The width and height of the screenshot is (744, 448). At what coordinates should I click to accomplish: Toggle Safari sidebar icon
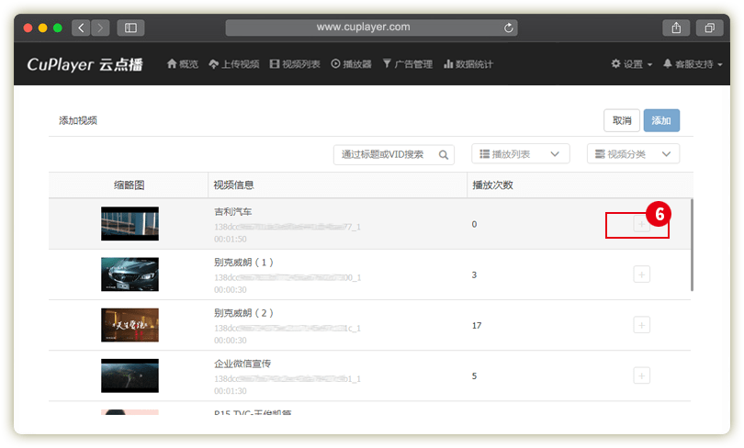pos(130,28)
